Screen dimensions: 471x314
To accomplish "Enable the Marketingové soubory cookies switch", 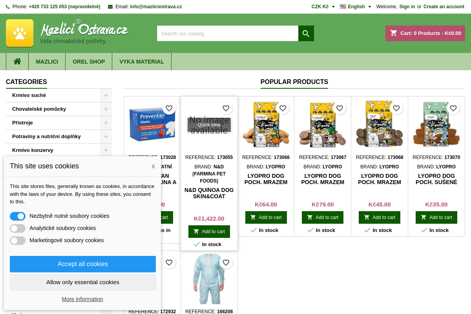I will point(18,241).
